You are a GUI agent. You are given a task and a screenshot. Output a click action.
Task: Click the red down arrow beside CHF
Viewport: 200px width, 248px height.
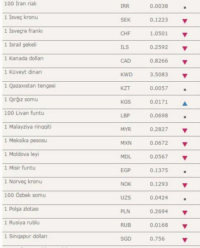(185, 35)
